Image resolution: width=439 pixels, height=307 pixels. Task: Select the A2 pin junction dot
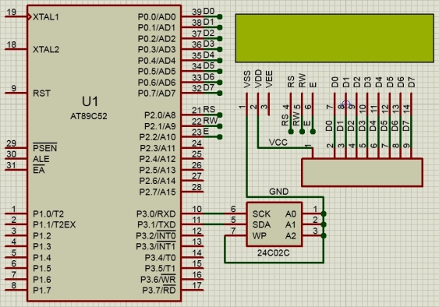coord(324,235)
